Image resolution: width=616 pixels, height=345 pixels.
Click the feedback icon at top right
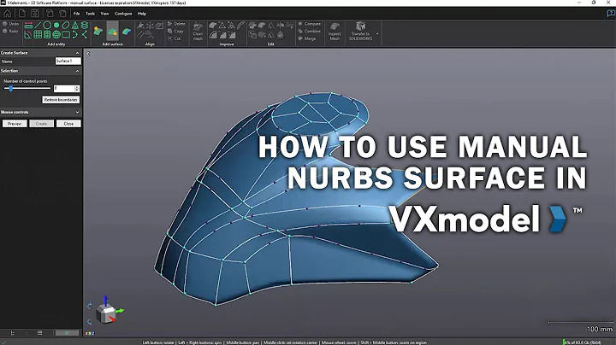coord(611,14)
